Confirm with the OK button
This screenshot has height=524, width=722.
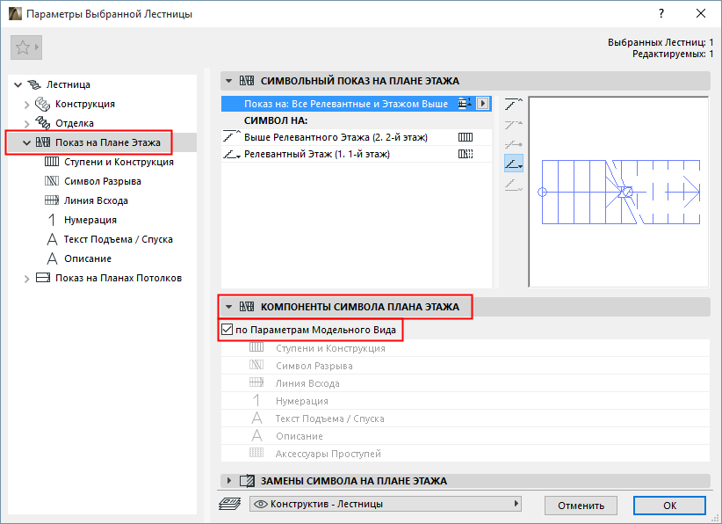[x=669, y=506]
